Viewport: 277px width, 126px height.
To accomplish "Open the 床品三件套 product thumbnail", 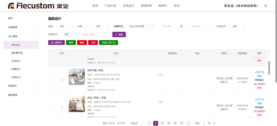I will pos(77,104).
